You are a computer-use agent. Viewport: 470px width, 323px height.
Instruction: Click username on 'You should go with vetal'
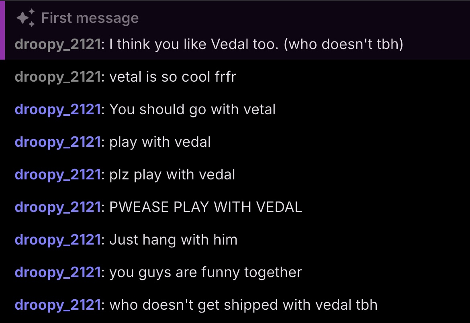(x=57, y=109)
